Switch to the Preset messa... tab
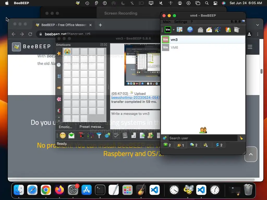267x200 pixels. pyautogui.click(x=92, y=127)
